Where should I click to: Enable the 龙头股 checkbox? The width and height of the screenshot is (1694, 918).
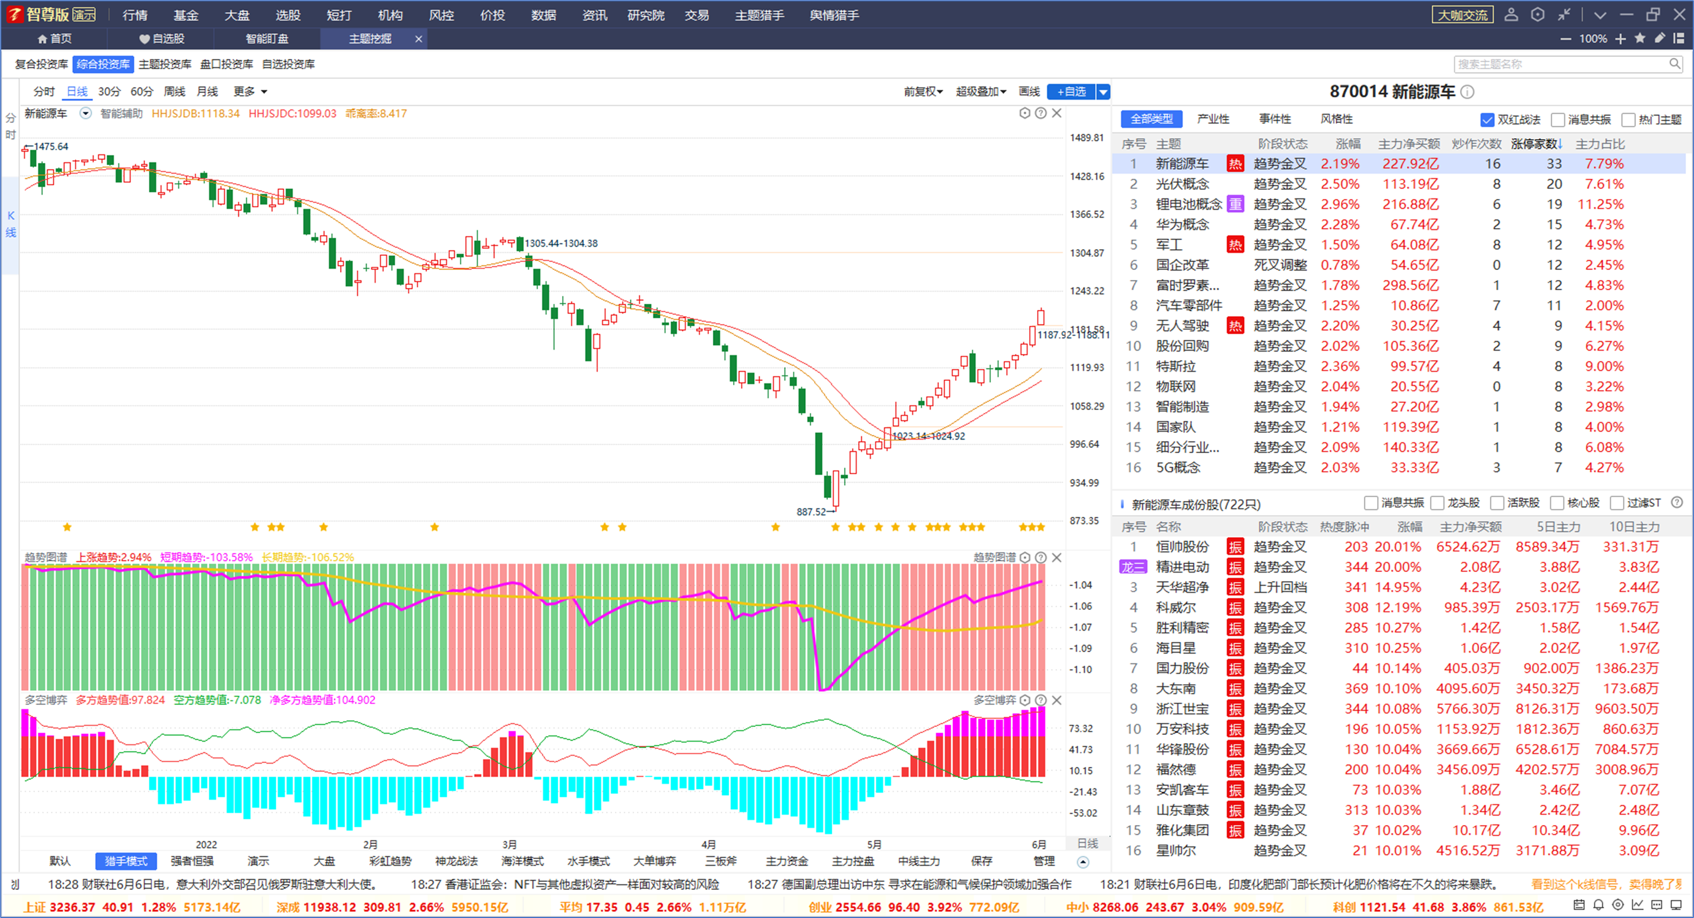coord(1437,503)
